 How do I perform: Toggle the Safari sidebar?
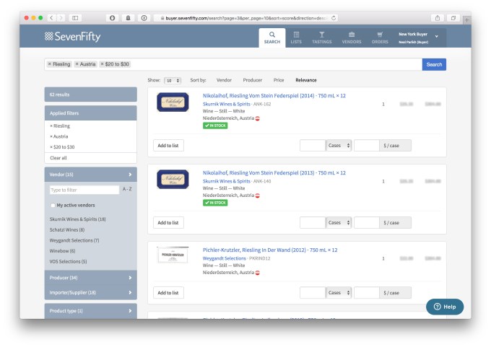pos(75,18)
